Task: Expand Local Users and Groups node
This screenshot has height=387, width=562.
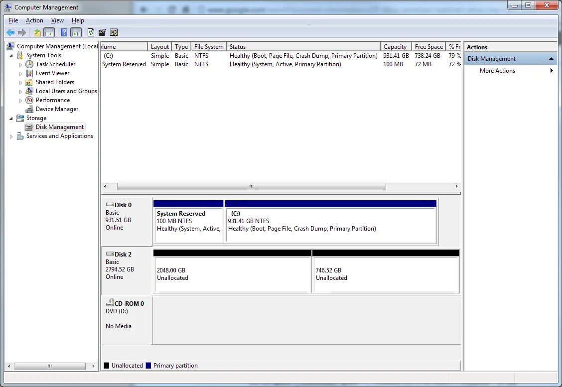Action: pyautogui.click(x=20, y=91)
